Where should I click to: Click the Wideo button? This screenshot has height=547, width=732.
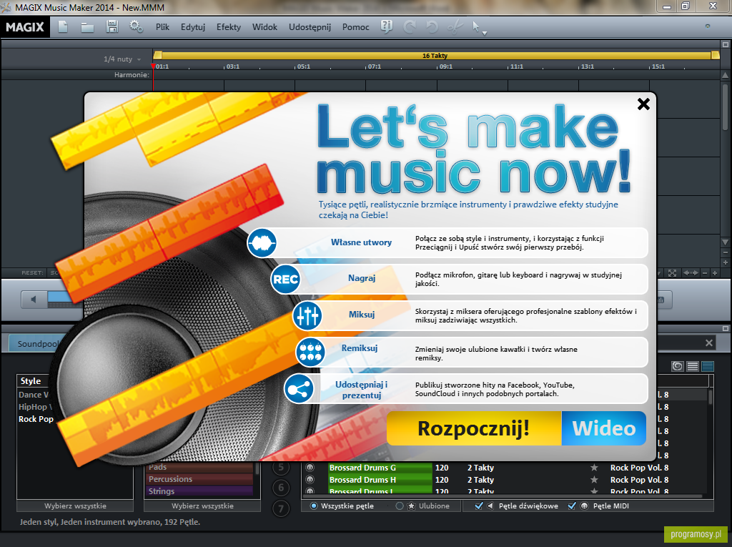click(604, 428)
